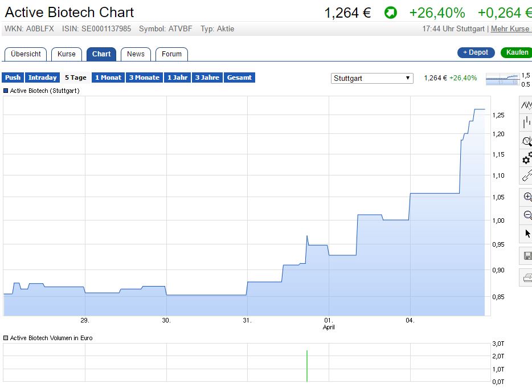Zoom into the chart with the magnifier plus
The height and width of the screenshot is (388, 532).
pos(526,197)
